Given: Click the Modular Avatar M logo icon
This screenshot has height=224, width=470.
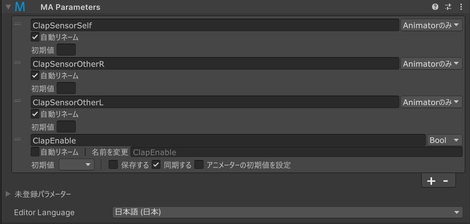Looking at the screenshot, I should click(20, 7).
